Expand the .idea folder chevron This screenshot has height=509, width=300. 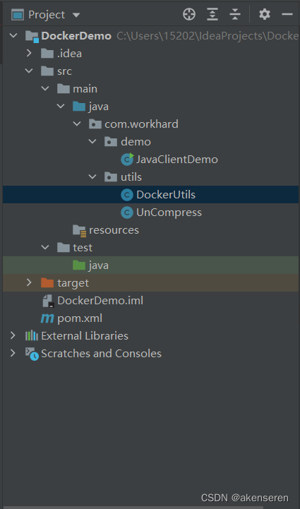[29, 53]
